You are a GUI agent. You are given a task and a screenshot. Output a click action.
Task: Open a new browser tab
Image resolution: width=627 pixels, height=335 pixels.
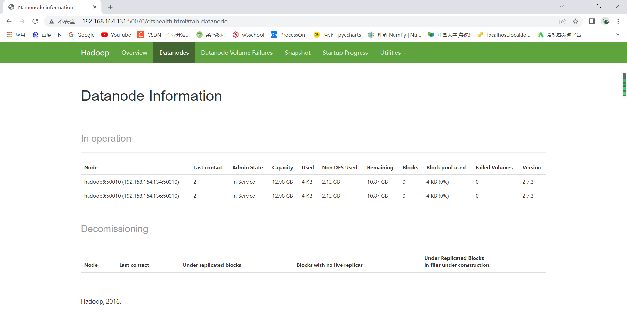(110, 7)
